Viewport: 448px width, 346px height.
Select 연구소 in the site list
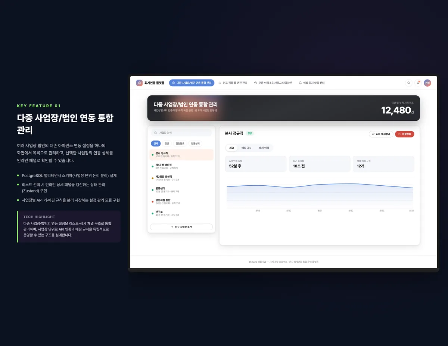click(x=181, y=213)
